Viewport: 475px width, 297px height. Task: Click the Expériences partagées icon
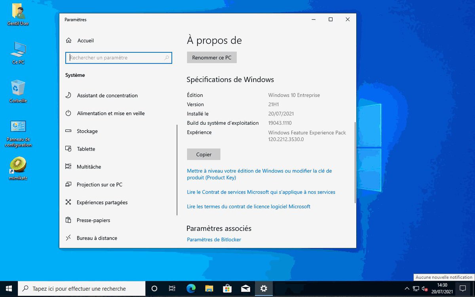pos(68,202)
